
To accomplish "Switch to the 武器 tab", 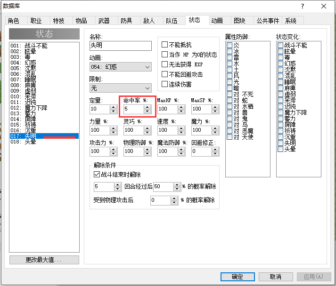I will (x=104, y=21).
